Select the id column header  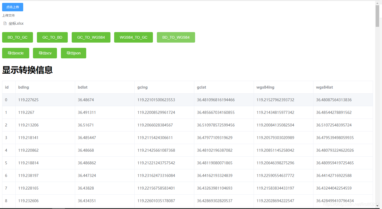point(9,87)
